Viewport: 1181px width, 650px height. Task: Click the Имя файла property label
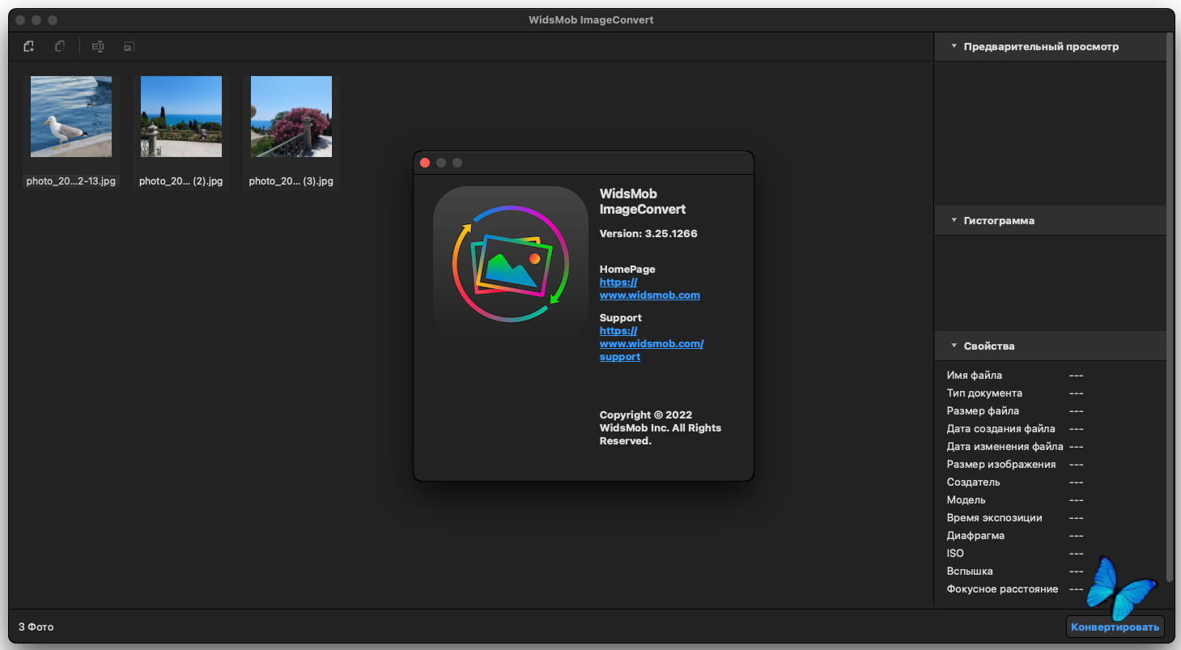pyautogui.click(x=975, y=376)
